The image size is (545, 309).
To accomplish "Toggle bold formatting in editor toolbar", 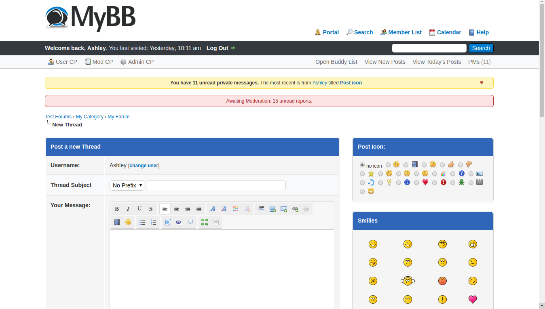I will (117, 209).
